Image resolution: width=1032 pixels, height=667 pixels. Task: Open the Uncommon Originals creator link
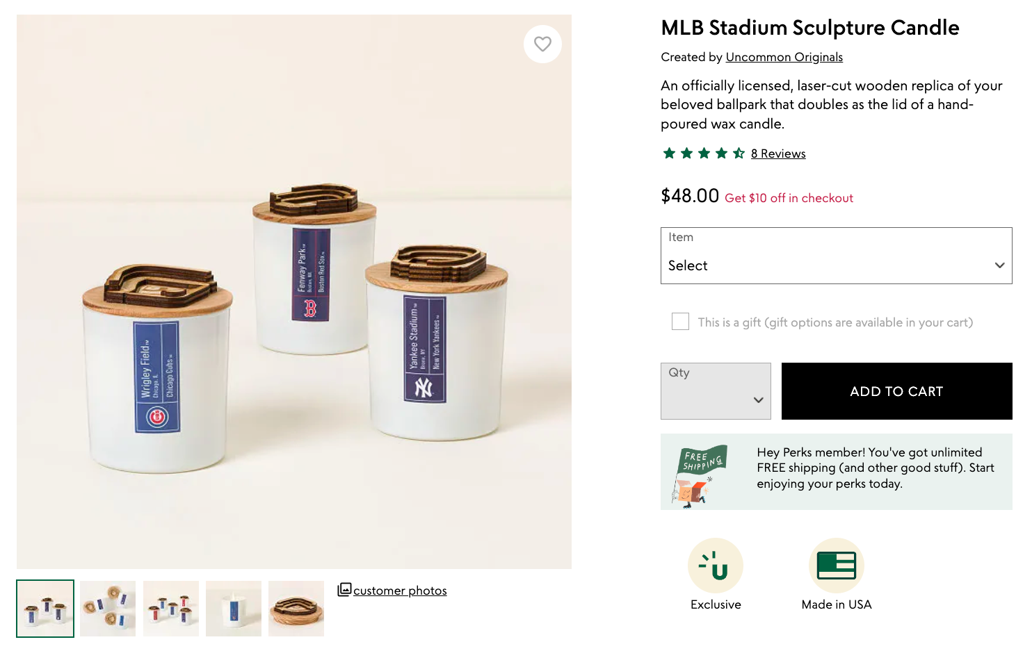point(784,57)
